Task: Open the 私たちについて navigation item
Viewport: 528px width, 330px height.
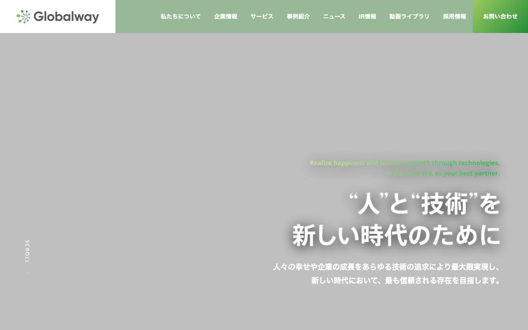Action: [180, 16]
